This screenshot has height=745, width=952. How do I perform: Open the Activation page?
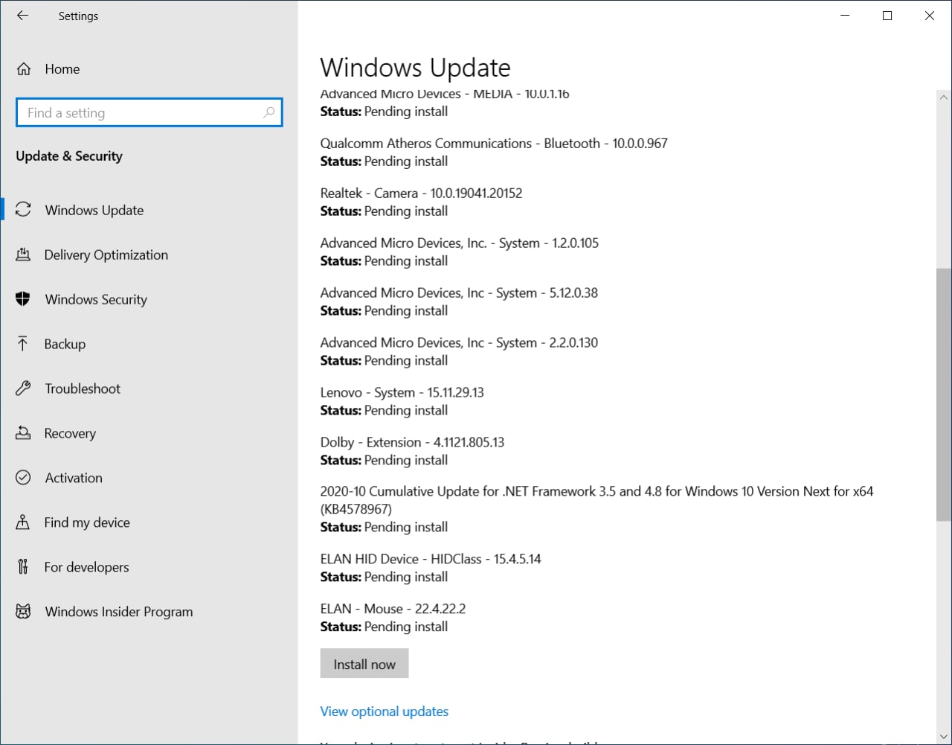coord(149,478)
